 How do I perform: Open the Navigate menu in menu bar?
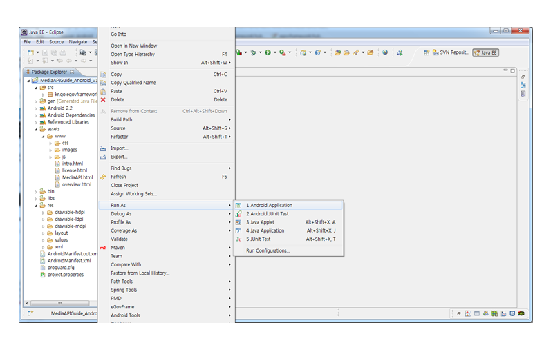click(78, 42)
